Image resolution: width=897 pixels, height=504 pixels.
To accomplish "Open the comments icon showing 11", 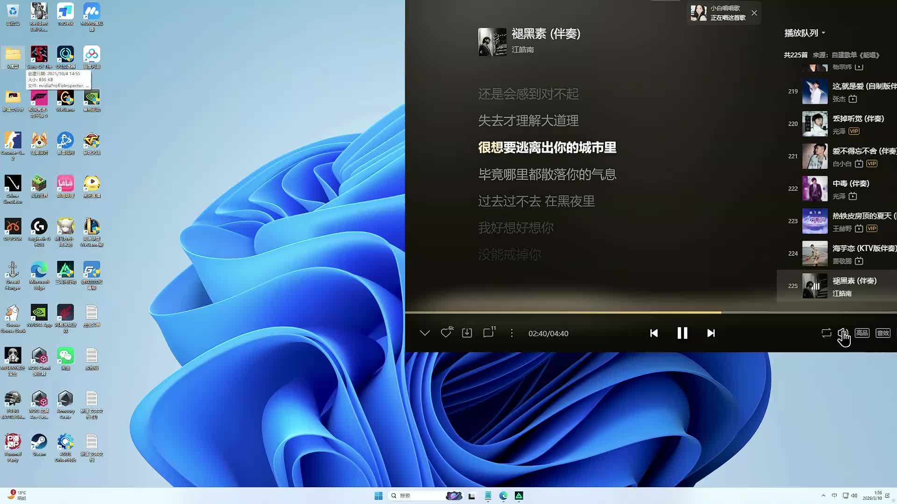I will (x=488, y=333).
